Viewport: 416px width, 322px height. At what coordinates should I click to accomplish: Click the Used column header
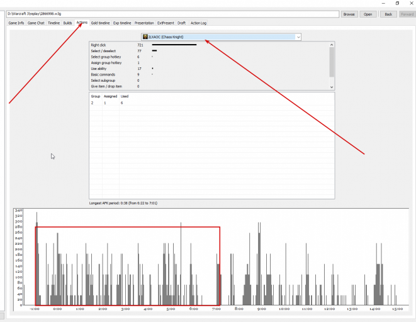pyautogui.click(x=125, y=96)
